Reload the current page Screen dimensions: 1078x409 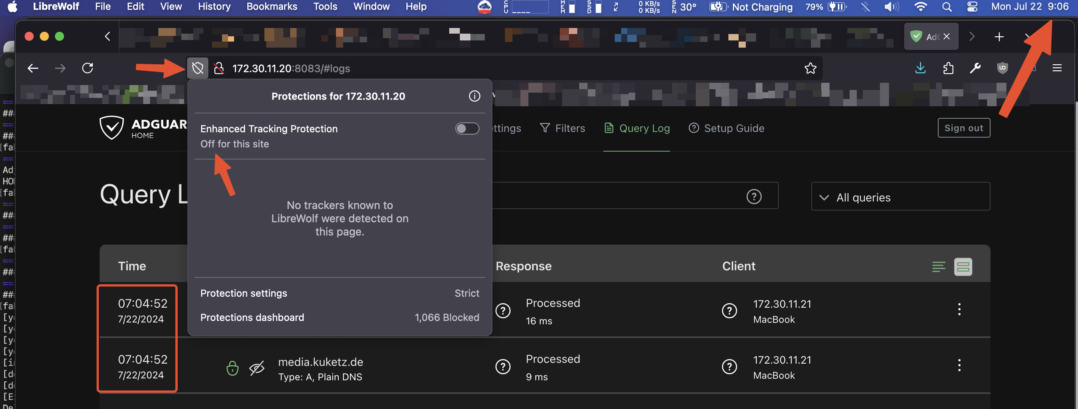coord(87,68)
